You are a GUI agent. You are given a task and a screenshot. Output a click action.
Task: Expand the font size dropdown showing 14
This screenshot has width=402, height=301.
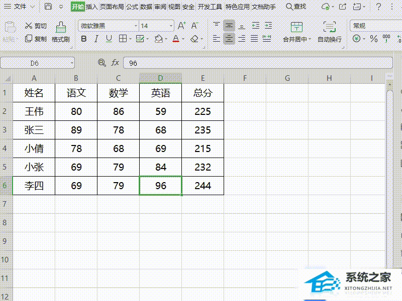(x=171, y=26)
